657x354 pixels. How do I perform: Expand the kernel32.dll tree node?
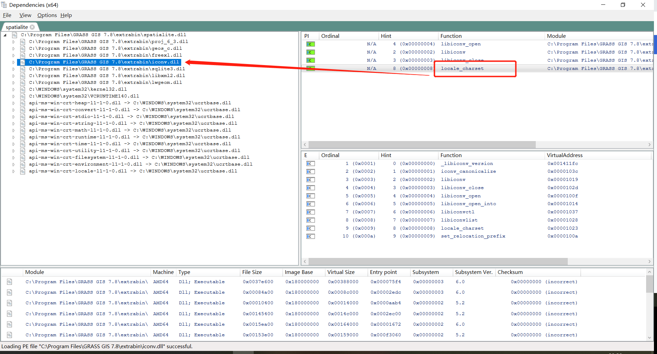(14, 89)
